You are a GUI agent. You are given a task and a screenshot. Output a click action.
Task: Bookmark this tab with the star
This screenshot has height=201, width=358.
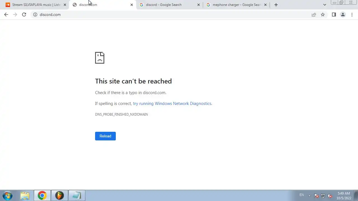[323, 15]
